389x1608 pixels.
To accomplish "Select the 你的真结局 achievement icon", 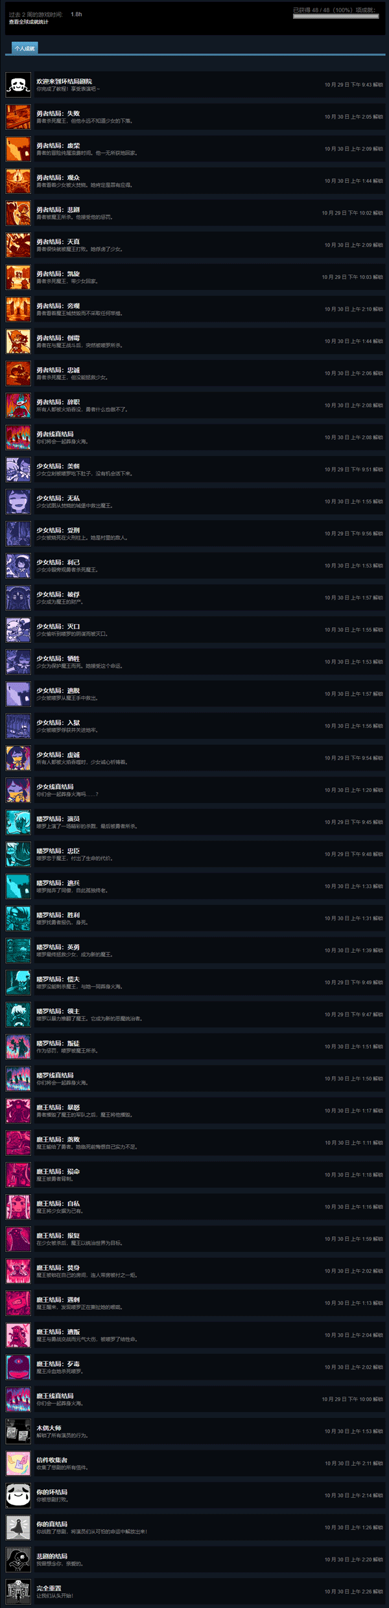I will [x=18, y=1528].
